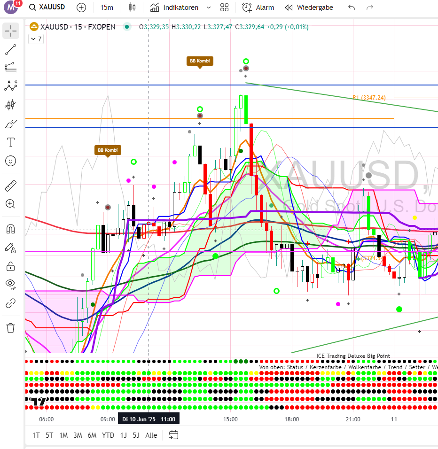Viewport: 438px width, 449px height.
Task: Click the Wiedergabe replay button
Action: pyautogui.click(x=310, y=8)
